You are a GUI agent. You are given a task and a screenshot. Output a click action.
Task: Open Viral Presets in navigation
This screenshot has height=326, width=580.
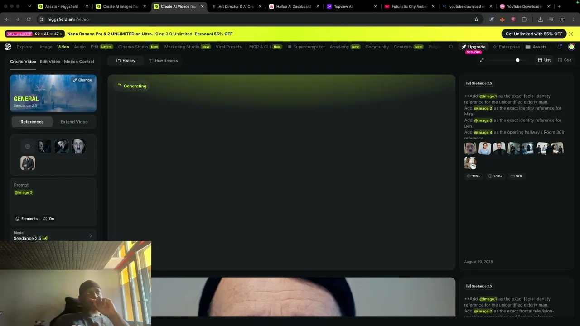pos(228,47)
